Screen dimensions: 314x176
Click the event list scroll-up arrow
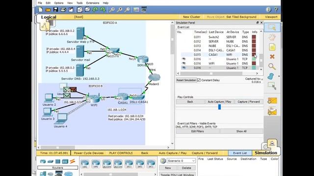(x=261, y=31)
